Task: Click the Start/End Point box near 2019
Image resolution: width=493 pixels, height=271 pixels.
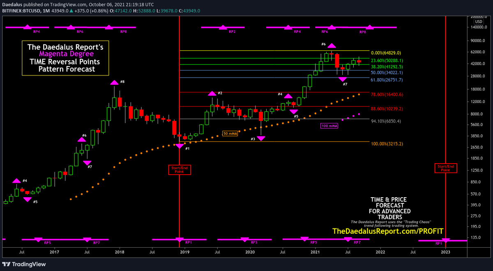Action: point(180,169)
